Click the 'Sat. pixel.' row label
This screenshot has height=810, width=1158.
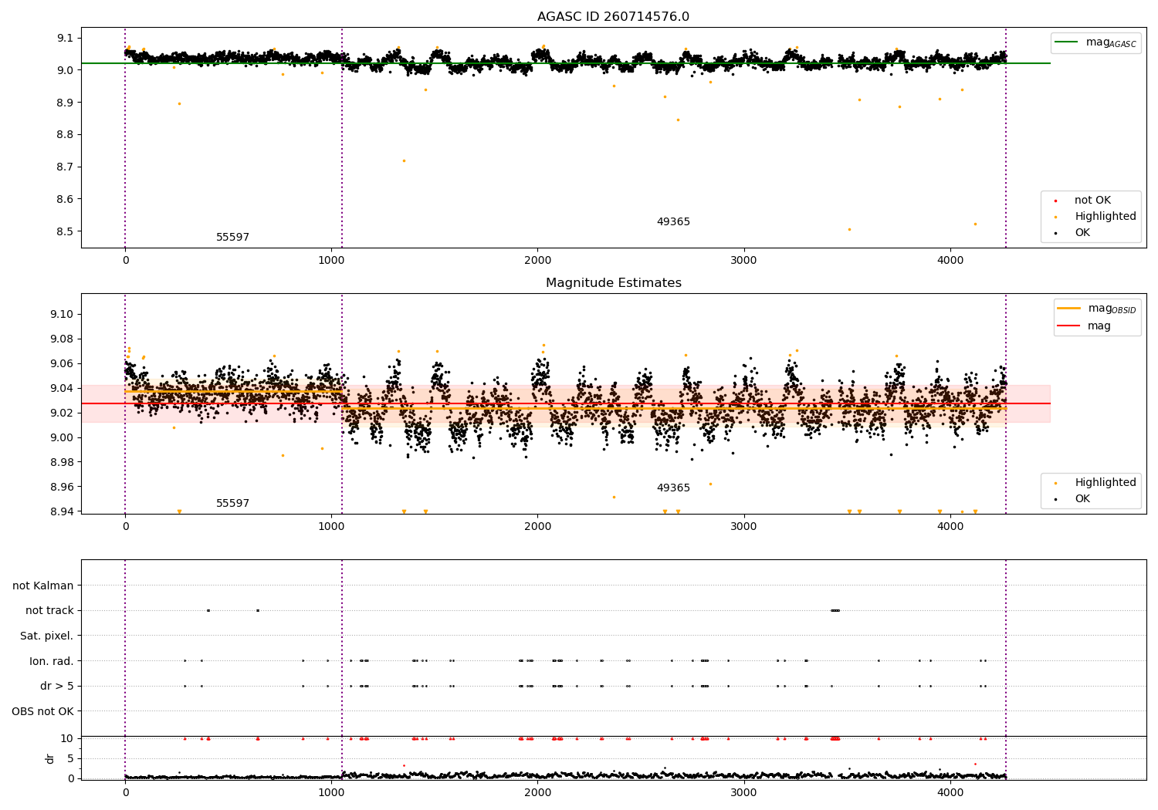[47, 636]
